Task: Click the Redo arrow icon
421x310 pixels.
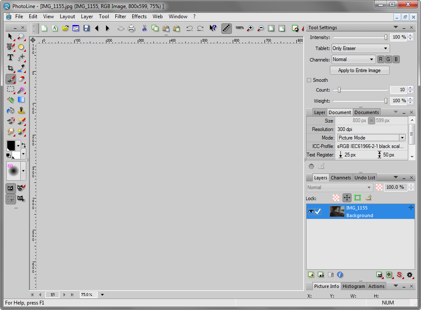Action: point(200,28)
